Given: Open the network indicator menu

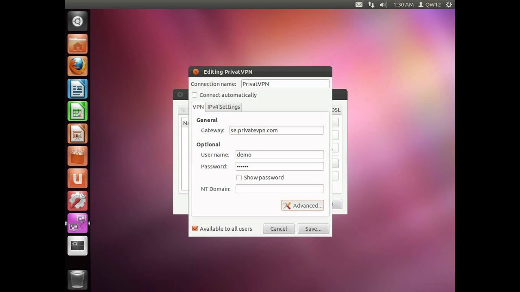Looking at the screenshot, I should click(x=371, y=4).
